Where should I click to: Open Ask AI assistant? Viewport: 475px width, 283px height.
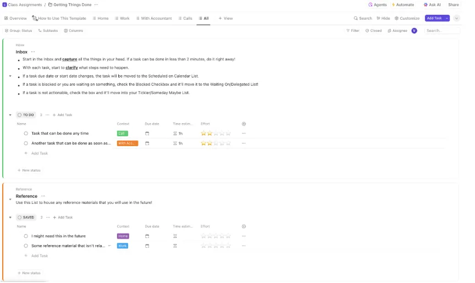coord(432,5)
